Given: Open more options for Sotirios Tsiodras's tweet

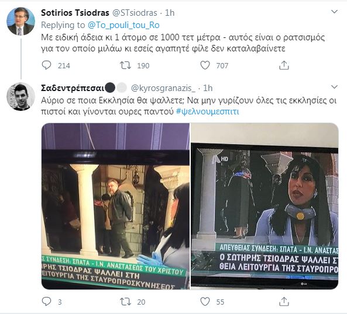Looking at the screenshot, I should (334, 12).
